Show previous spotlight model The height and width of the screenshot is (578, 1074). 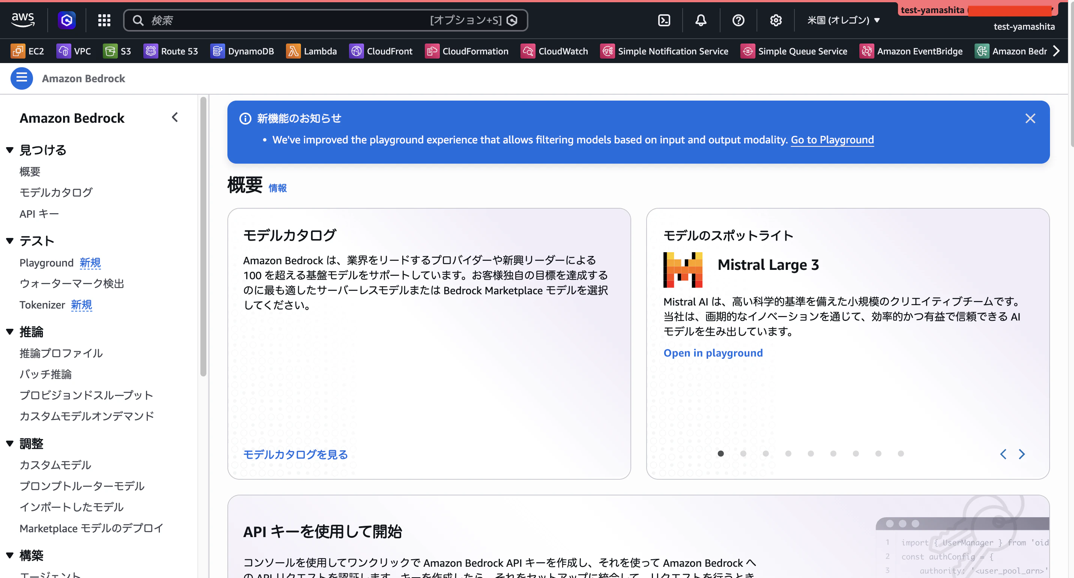1003,454
